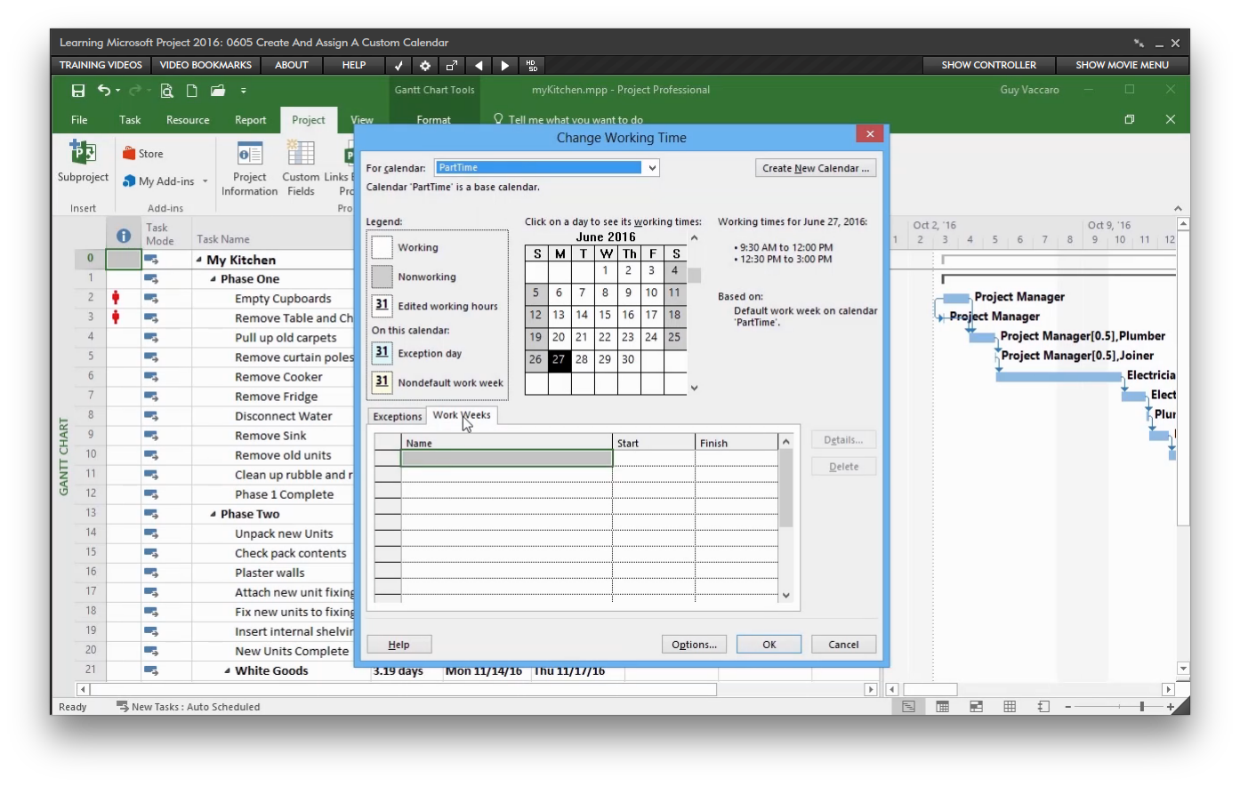Screen dimensions: 1240x786
Task: Click the Edited working hours legend box
Action: point(381,305)
